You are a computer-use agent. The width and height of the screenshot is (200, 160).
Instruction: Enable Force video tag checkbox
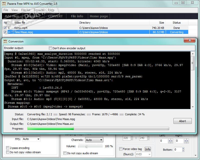coord(121,149)
